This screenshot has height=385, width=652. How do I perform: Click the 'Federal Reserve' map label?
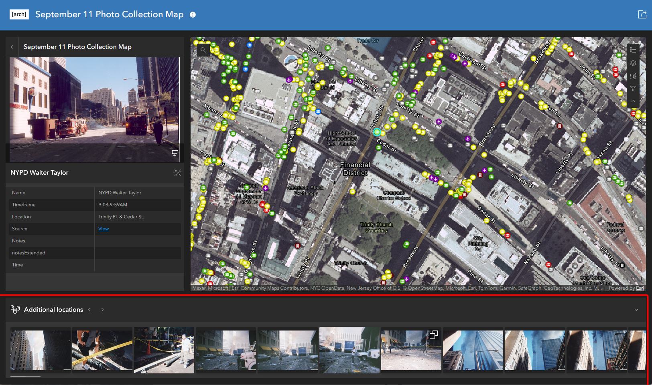[x=615, y=227]
